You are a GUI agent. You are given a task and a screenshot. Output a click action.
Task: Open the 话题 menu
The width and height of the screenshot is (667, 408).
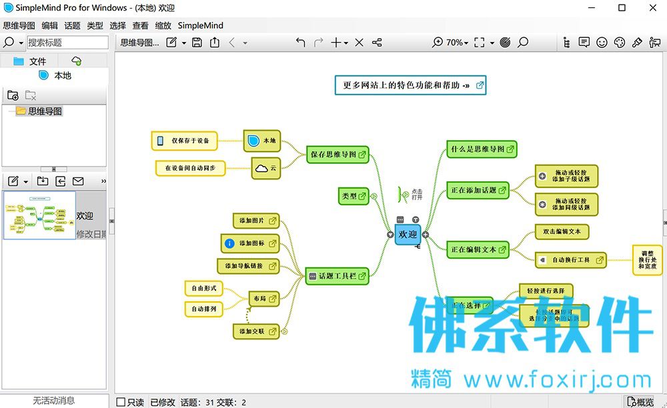[x=72, y=25]
